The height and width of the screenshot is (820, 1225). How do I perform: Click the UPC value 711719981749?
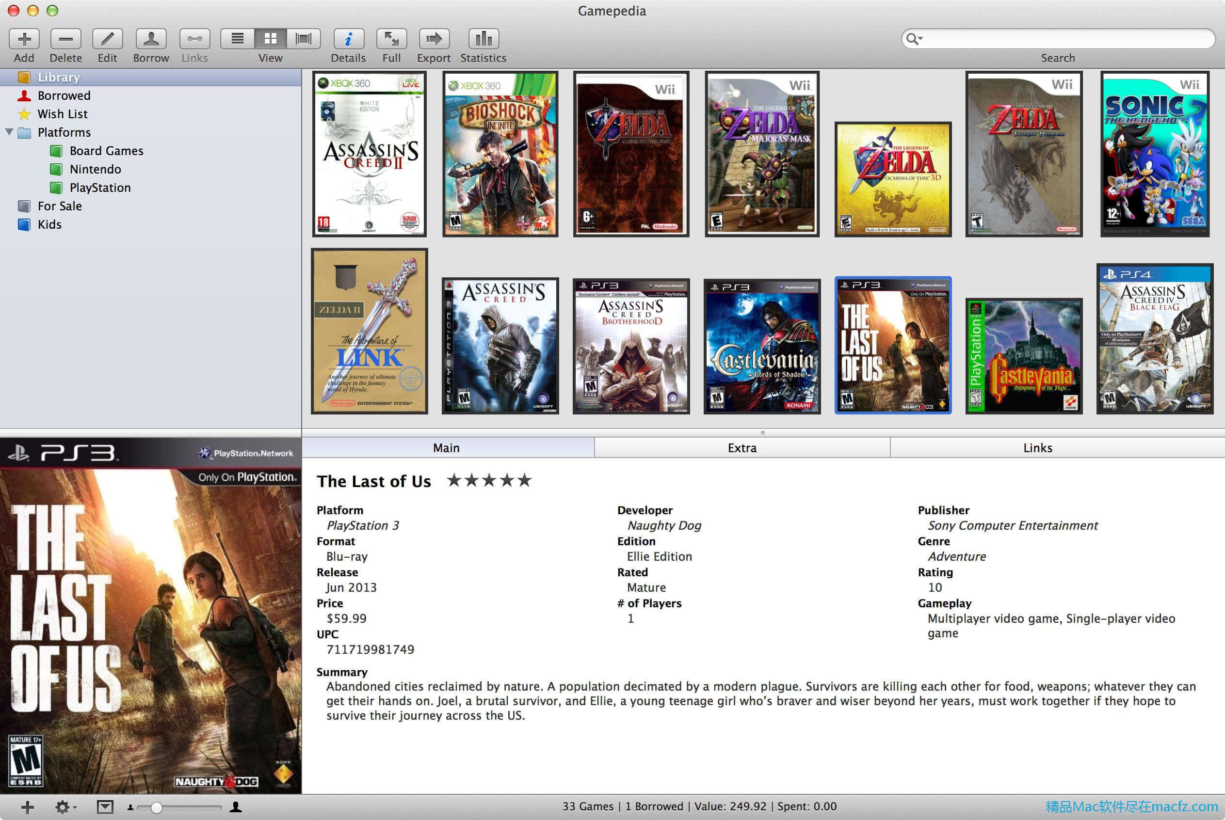click(371, 649)
